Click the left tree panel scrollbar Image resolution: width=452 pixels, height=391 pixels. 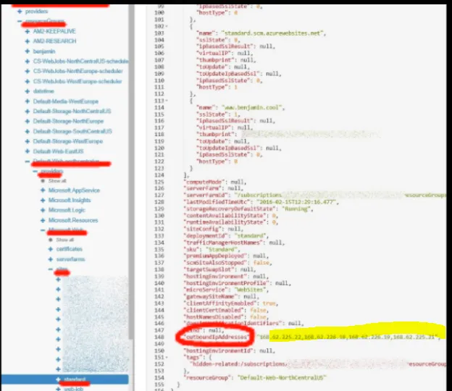(x=131, y=172)
